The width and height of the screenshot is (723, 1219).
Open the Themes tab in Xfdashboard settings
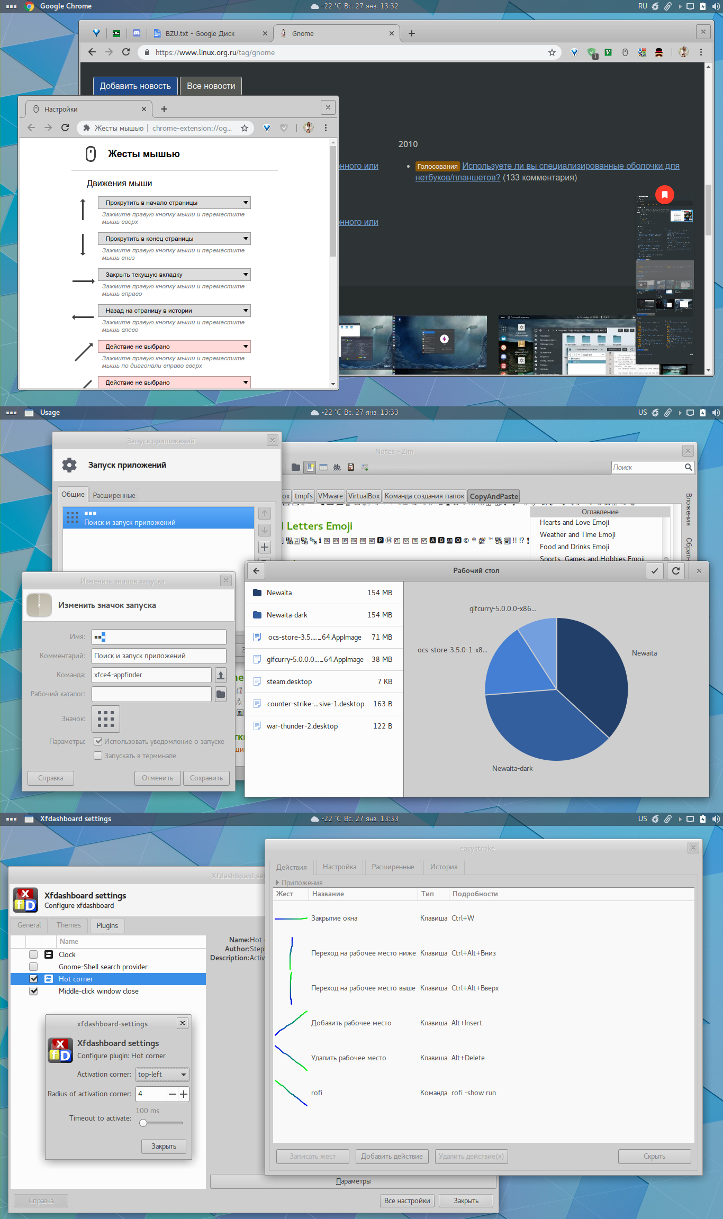69,925
